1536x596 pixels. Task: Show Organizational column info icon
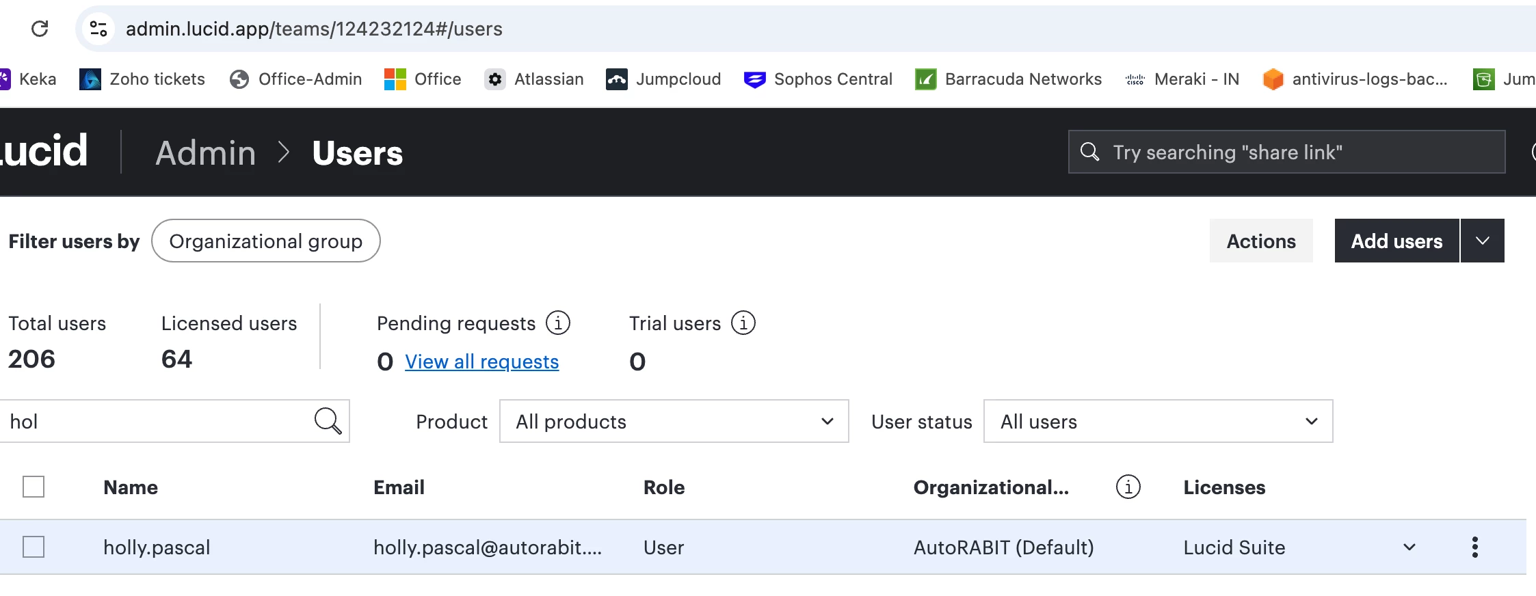click(1128, 487)
